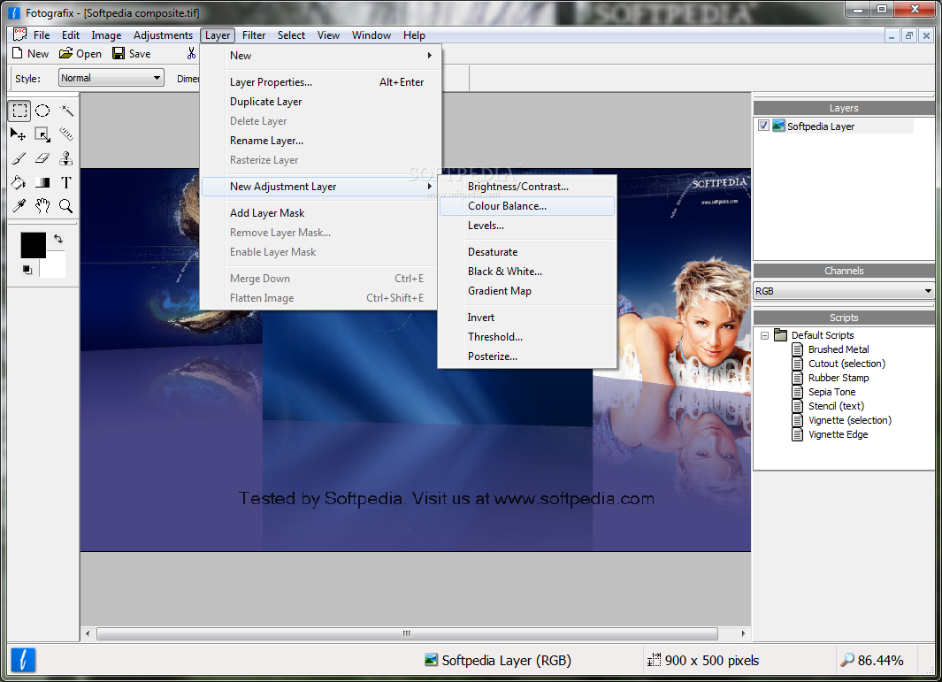942x682 pixels.
Task: Select the Hand pan tool
Action: coord(42,207)
